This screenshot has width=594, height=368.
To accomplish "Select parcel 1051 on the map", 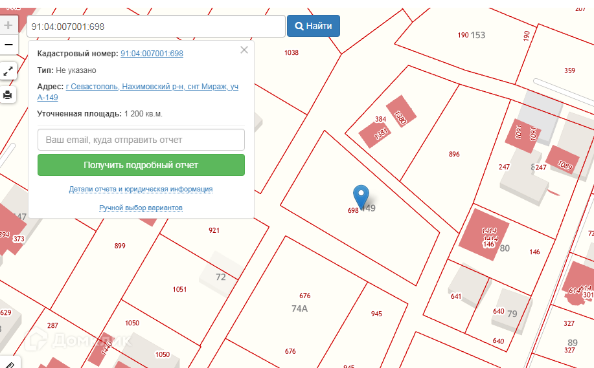I will [x=179, y=289].
